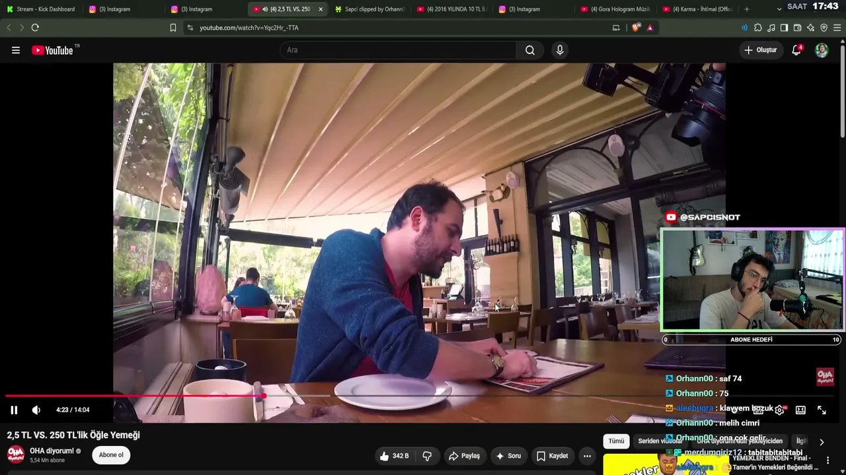Screen dimensions: 846x475
Task: Dislike the video
Action: [427, 456]
